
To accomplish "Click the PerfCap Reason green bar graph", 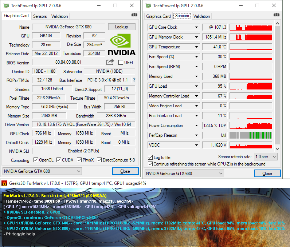I will click(x=251, y=135).
